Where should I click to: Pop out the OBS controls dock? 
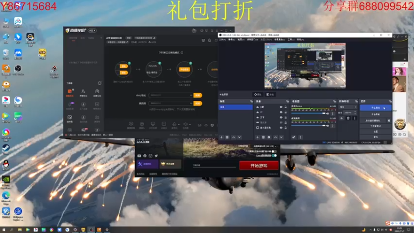pyautogui.click(x=390, y=101)
